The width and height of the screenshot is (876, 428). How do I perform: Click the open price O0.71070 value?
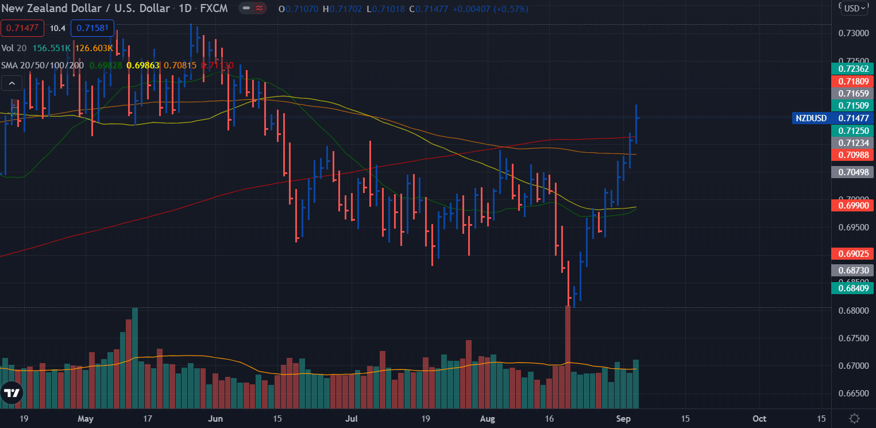click(299, 9)
